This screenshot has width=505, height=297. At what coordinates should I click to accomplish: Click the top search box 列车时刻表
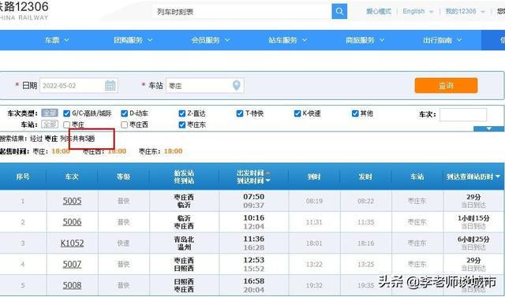pos(242,12)
